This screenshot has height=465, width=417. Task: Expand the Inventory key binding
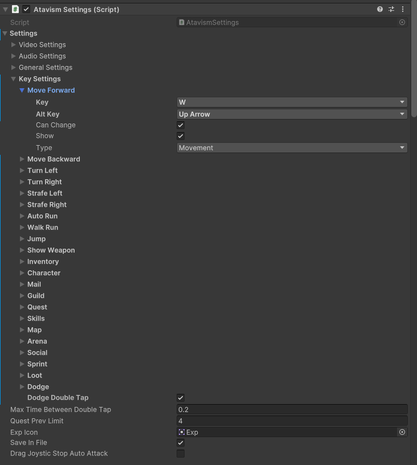[22, 262]
